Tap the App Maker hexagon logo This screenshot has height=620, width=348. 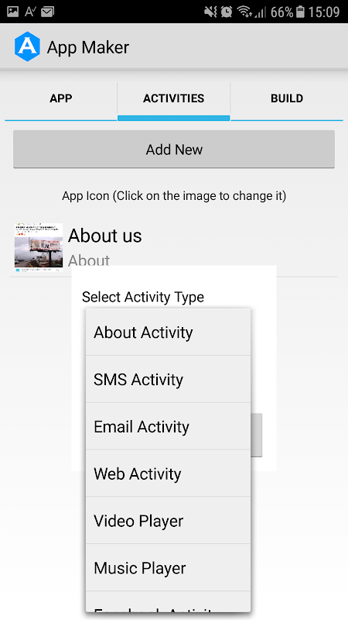point(27,46)
